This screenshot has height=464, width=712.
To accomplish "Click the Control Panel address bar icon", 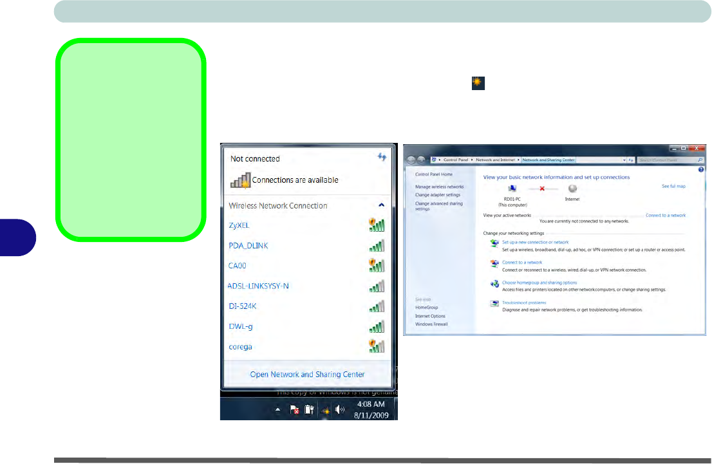I will (x=434, y=160).
